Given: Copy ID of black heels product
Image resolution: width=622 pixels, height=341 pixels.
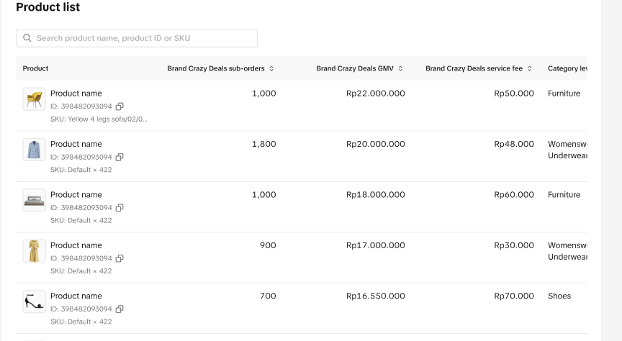Looking at the screenshot, I should tap(120, 309).
